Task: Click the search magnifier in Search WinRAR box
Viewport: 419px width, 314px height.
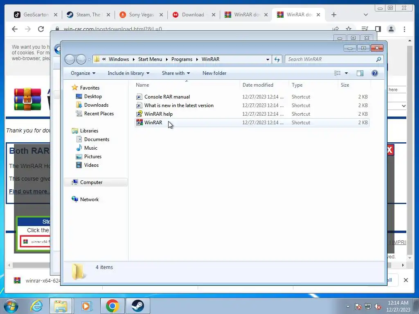Action: (x=378, y=59)
